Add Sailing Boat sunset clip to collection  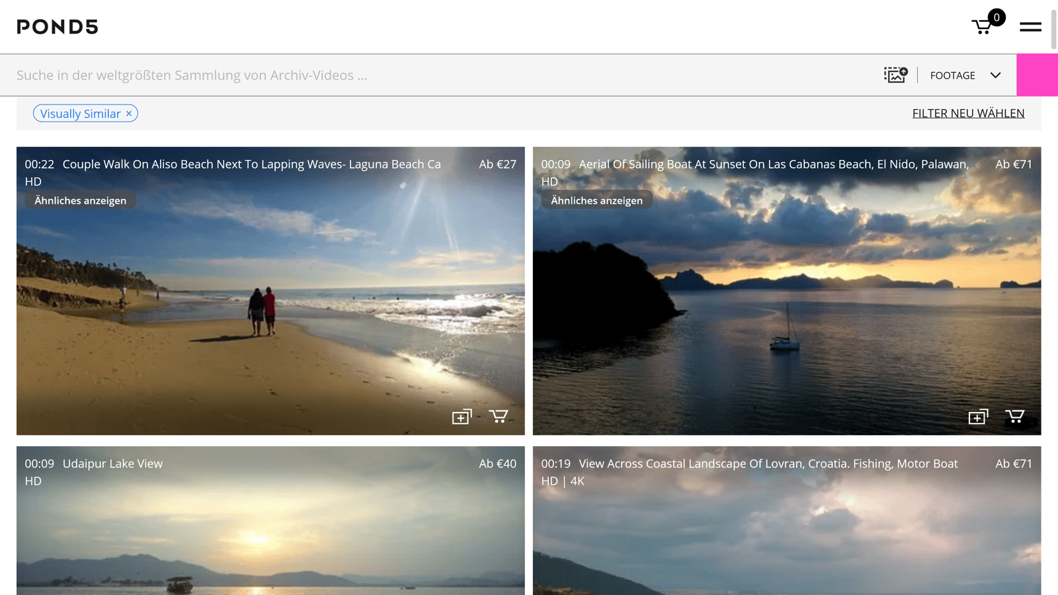978,416
